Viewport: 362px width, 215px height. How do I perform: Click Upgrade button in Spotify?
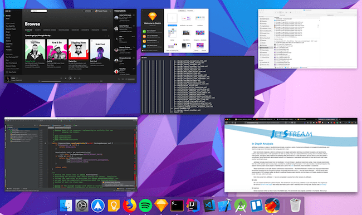pyautogui.click(x=88, y=11)
